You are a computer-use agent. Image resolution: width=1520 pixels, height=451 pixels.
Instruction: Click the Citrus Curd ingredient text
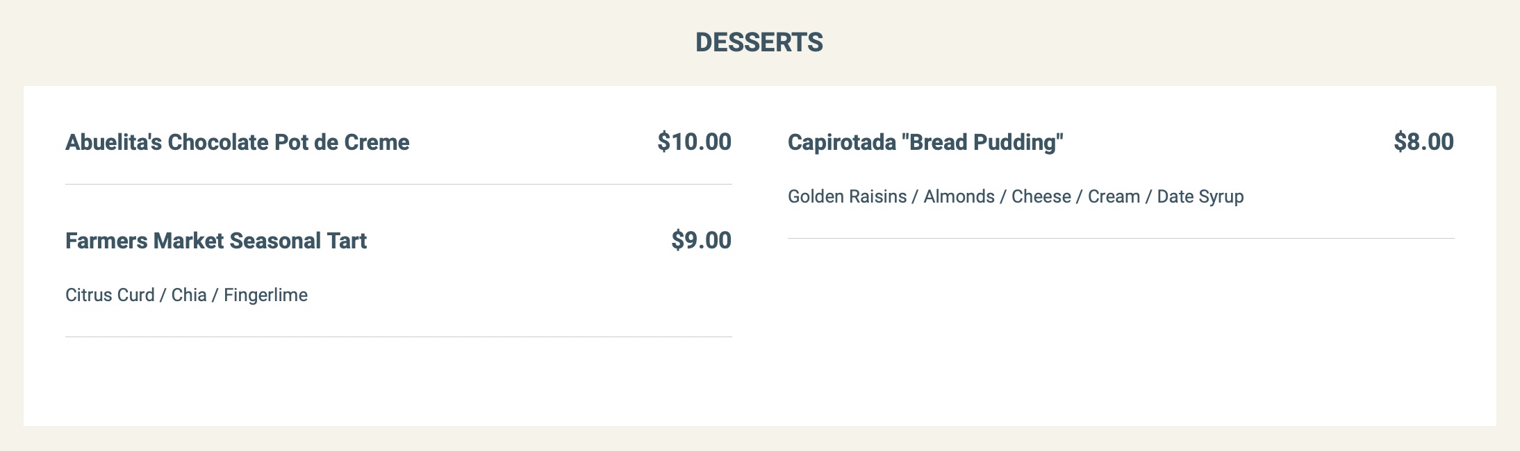(110, 295)
